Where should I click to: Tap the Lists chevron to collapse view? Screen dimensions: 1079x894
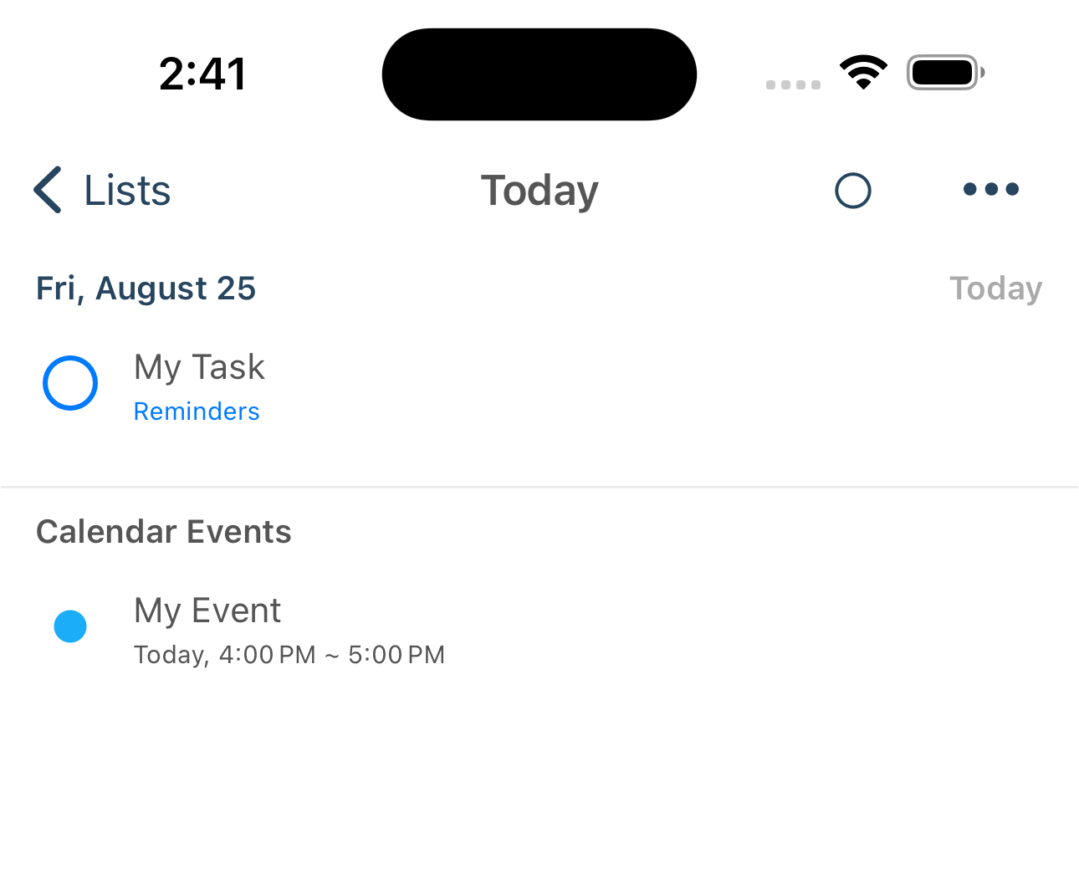click(48, 191)
